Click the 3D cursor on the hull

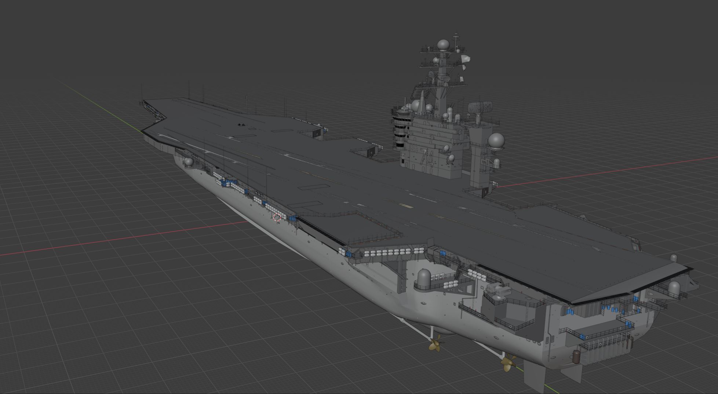tap(277, 217)
